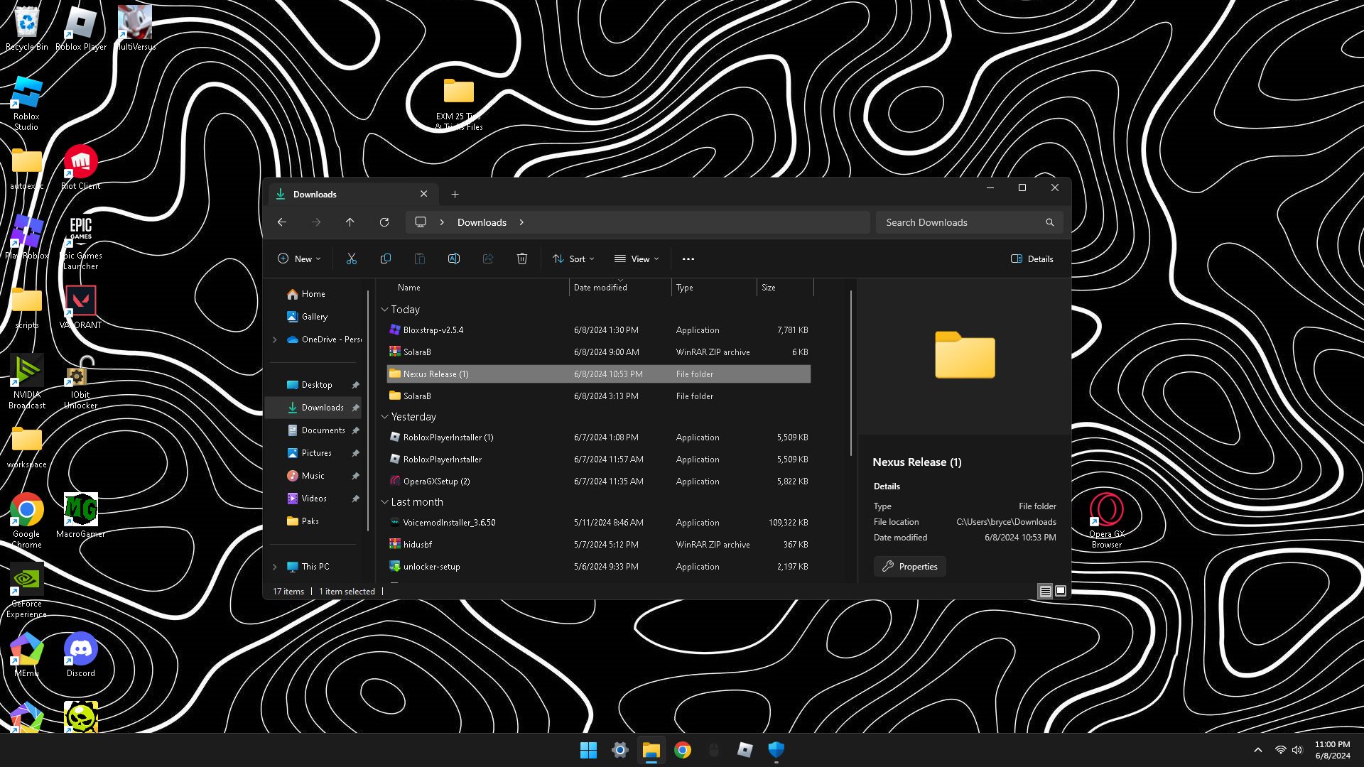Select Documents in the navigation pane
The width and height of the screenshot is (1364, 767).
tap(323, 430)
